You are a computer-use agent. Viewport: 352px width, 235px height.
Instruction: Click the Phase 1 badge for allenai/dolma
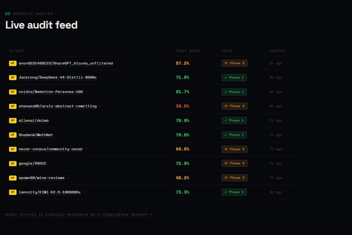(234, 120)
